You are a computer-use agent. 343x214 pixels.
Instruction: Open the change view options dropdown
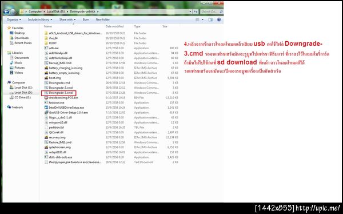pos(202,19)
